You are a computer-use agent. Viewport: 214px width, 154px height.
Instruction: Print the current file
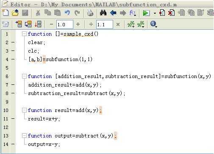pos(90,13)
